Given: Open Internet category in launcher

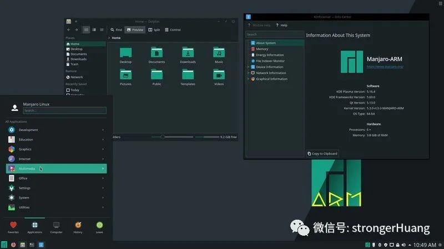Looking at the screenshot, I should [57, 159].
